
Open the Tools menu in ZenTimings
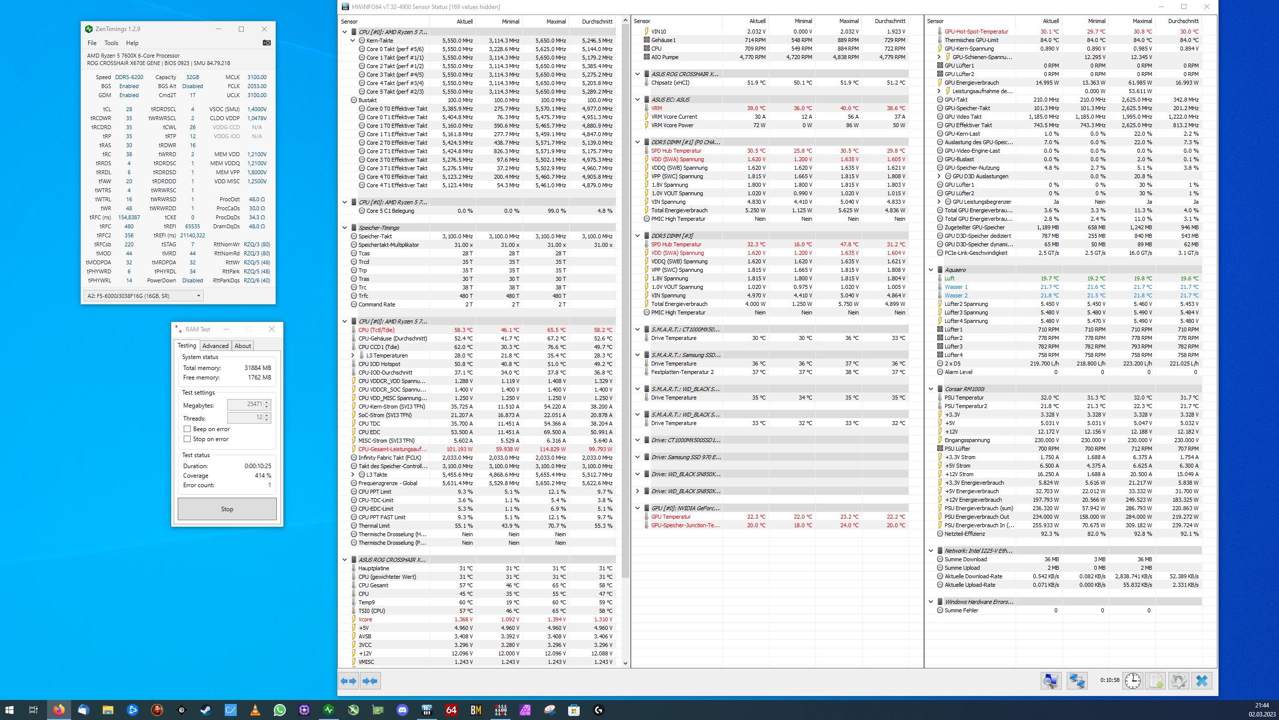click(x=111, y=43)
